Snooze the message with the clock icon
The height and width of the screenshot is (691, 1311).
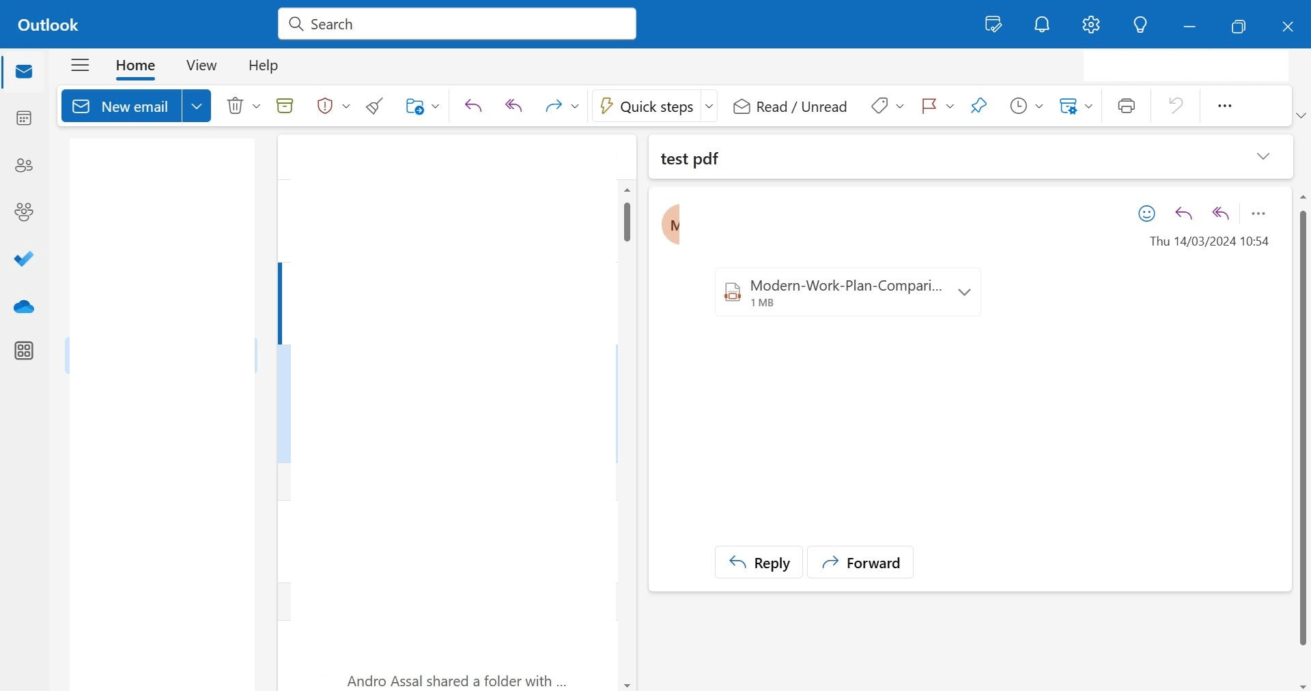click(x=1019, y=106)
